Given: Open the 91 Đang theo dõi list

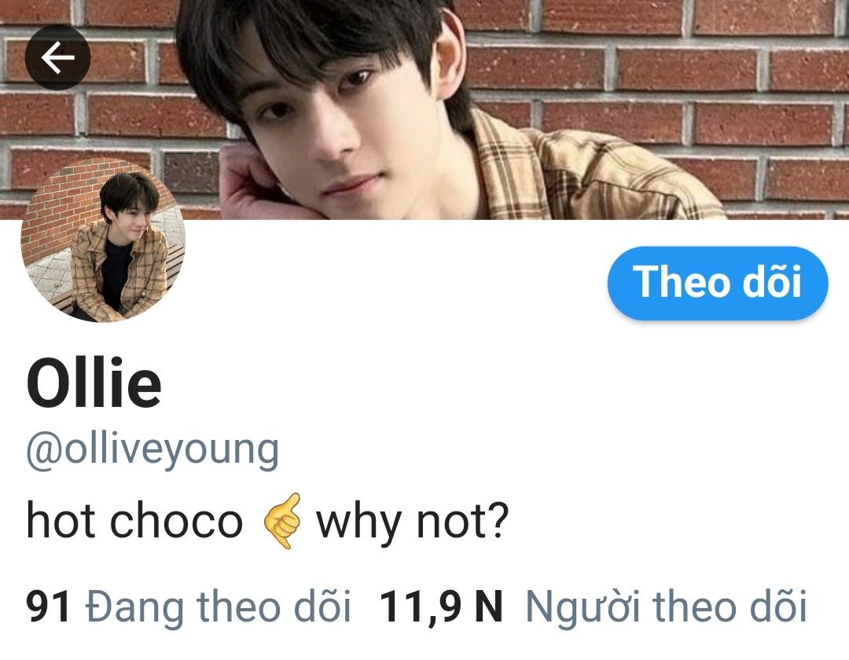Looking at the screenshot, I should (x=189, y=606).
